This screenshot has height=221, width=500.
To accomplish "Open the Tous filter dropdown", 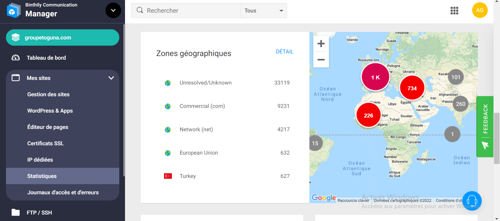I will 264,11.
